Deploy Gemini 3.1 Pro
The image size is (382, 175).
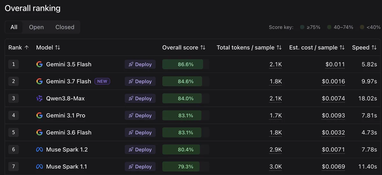[x=140, y=115]
